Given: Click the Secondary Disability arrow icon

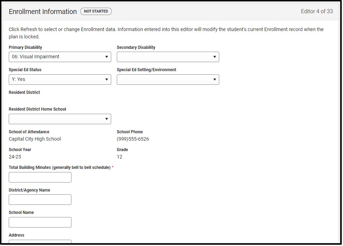Looking at the screenshot, I should tap(215, 57).
